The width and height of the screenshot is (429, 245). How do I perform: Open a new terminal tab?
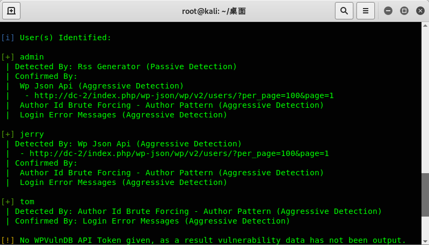[x=11, y=11]
